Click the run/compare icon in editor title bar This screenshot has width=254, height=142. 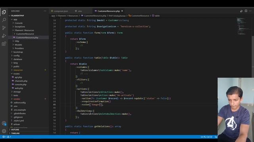[241, 11]
